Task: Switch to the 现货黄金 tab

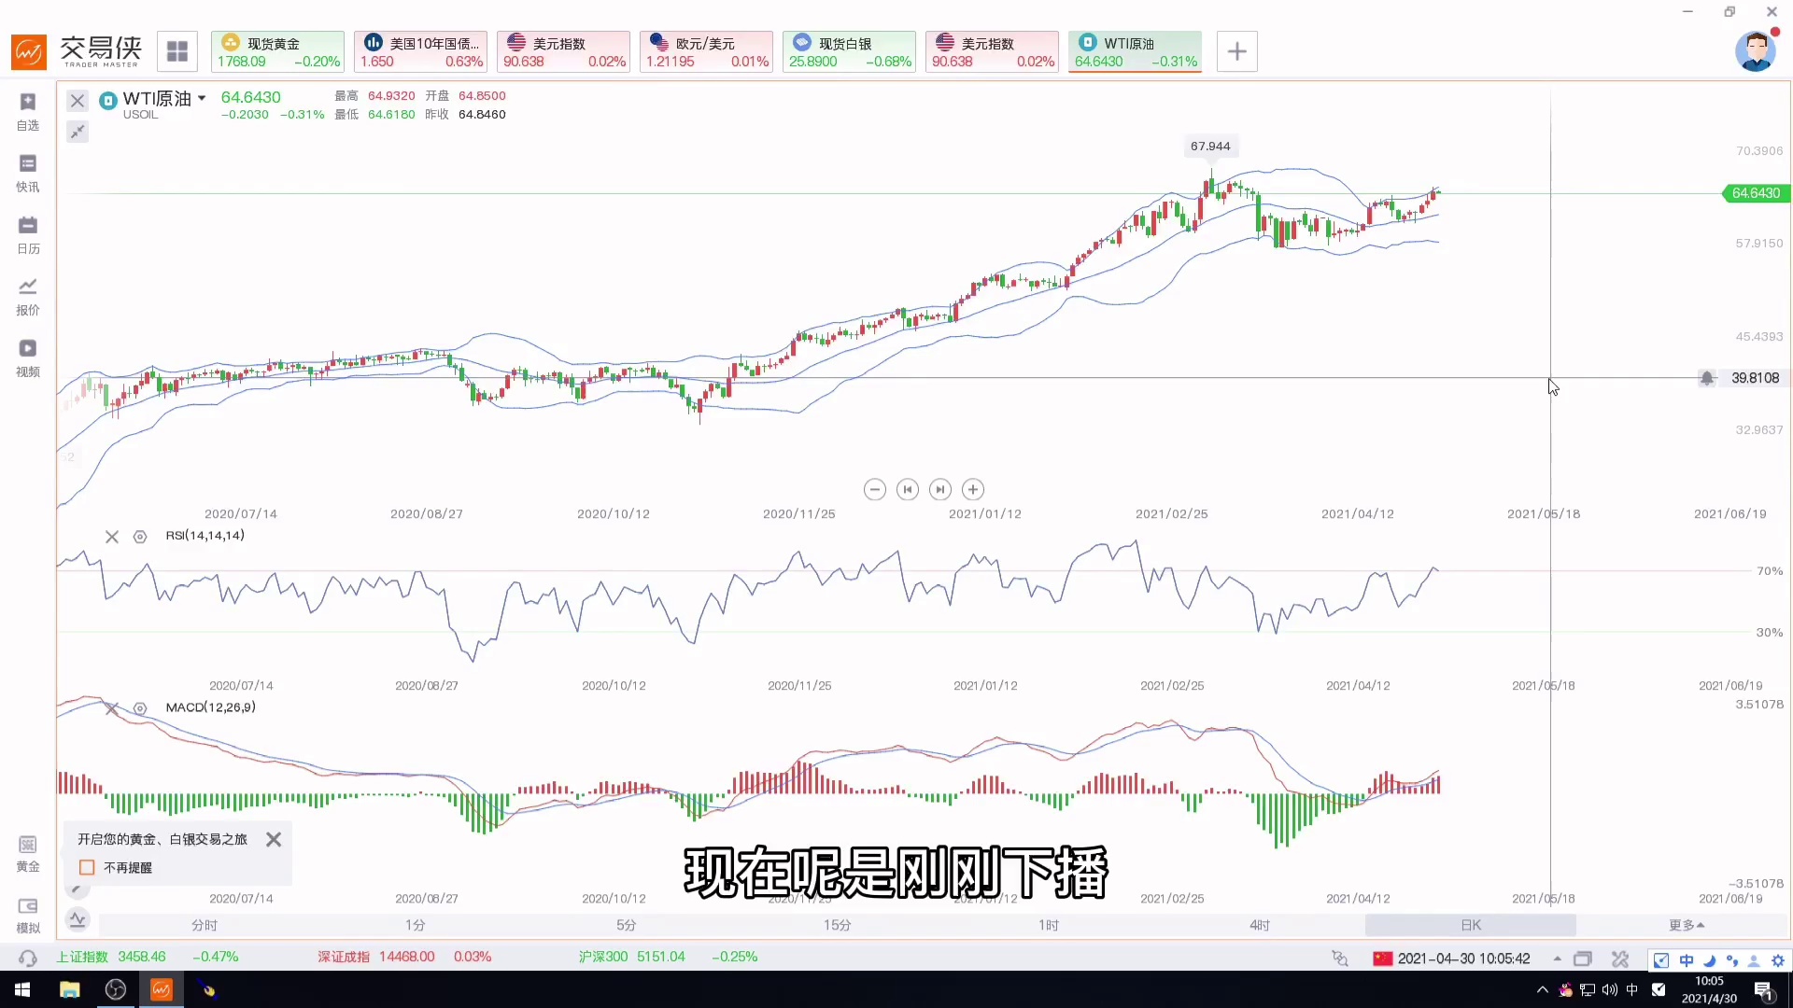Action: pos(277,51)
